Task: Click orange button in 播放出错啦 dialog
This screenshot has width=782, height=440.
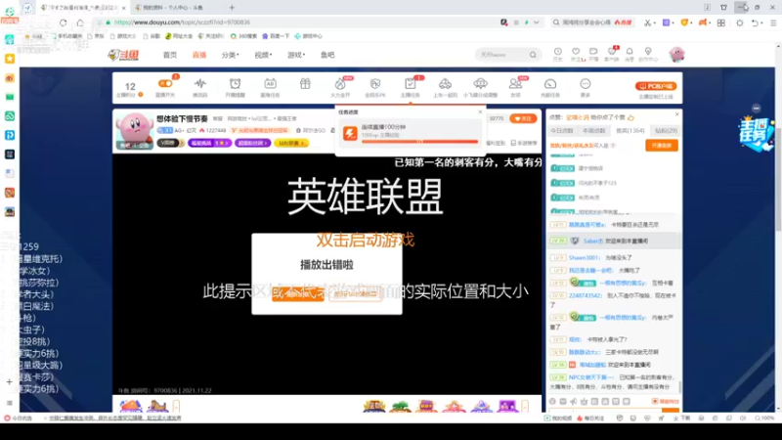Action: pyautogui.click(x=298, y=294)
